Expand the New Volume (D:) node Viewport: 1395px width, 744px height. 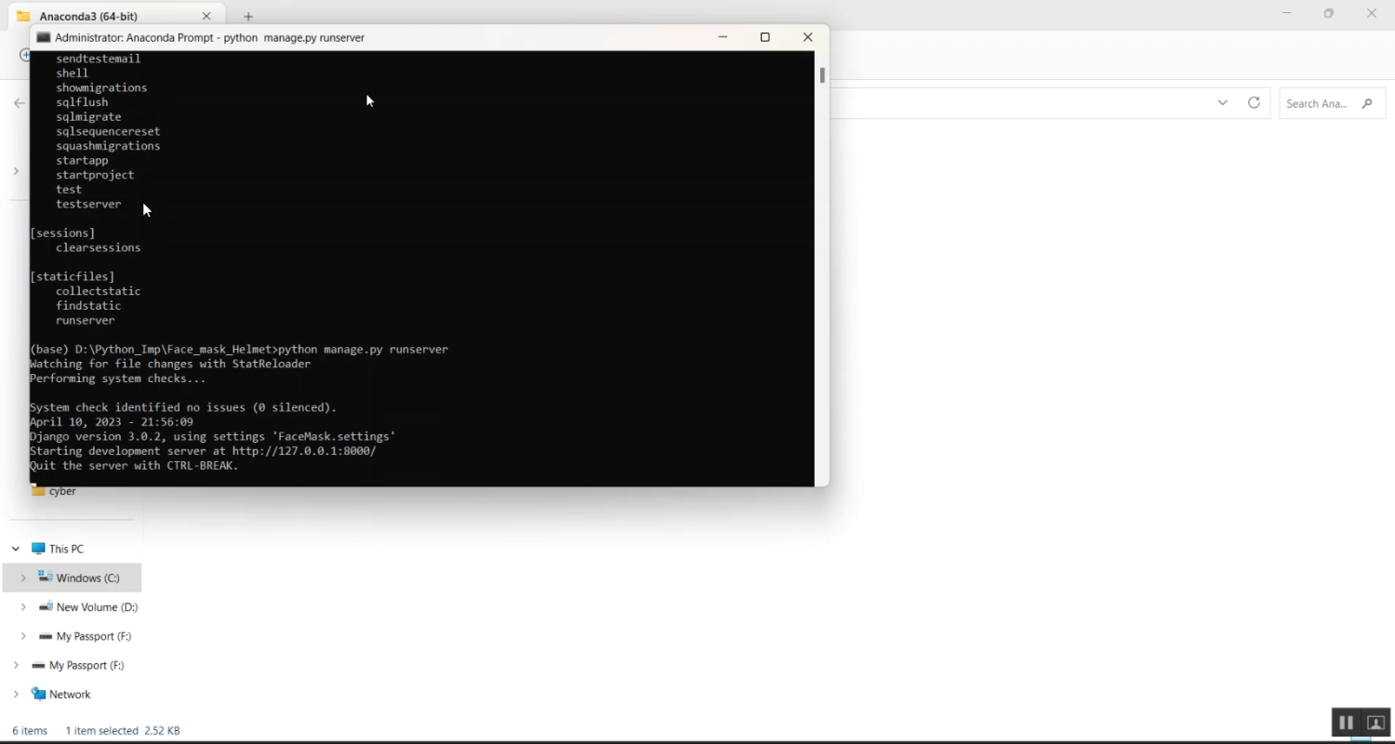[23, 607]
